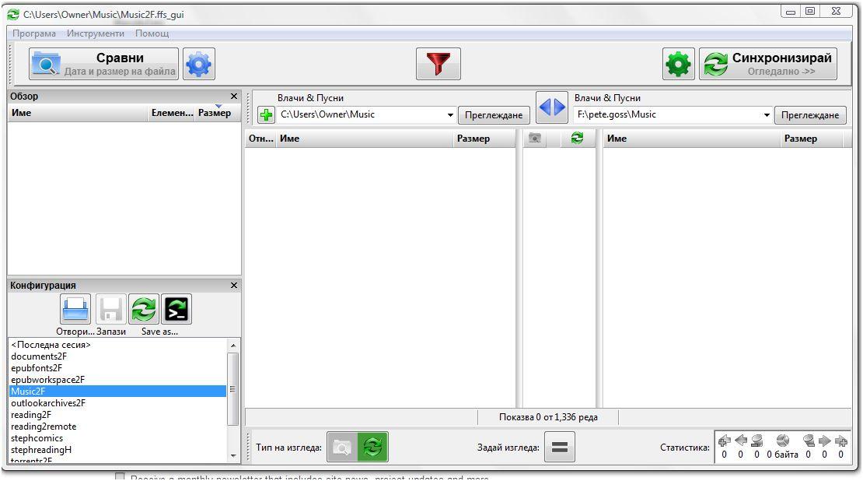Open the red funnel filter settings

coord(438,64)
